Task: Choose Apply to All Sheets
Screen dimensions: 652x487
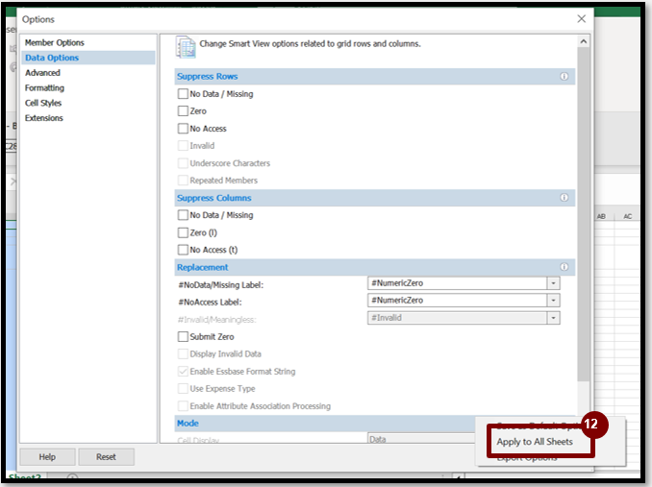Action: coord(535,442)
